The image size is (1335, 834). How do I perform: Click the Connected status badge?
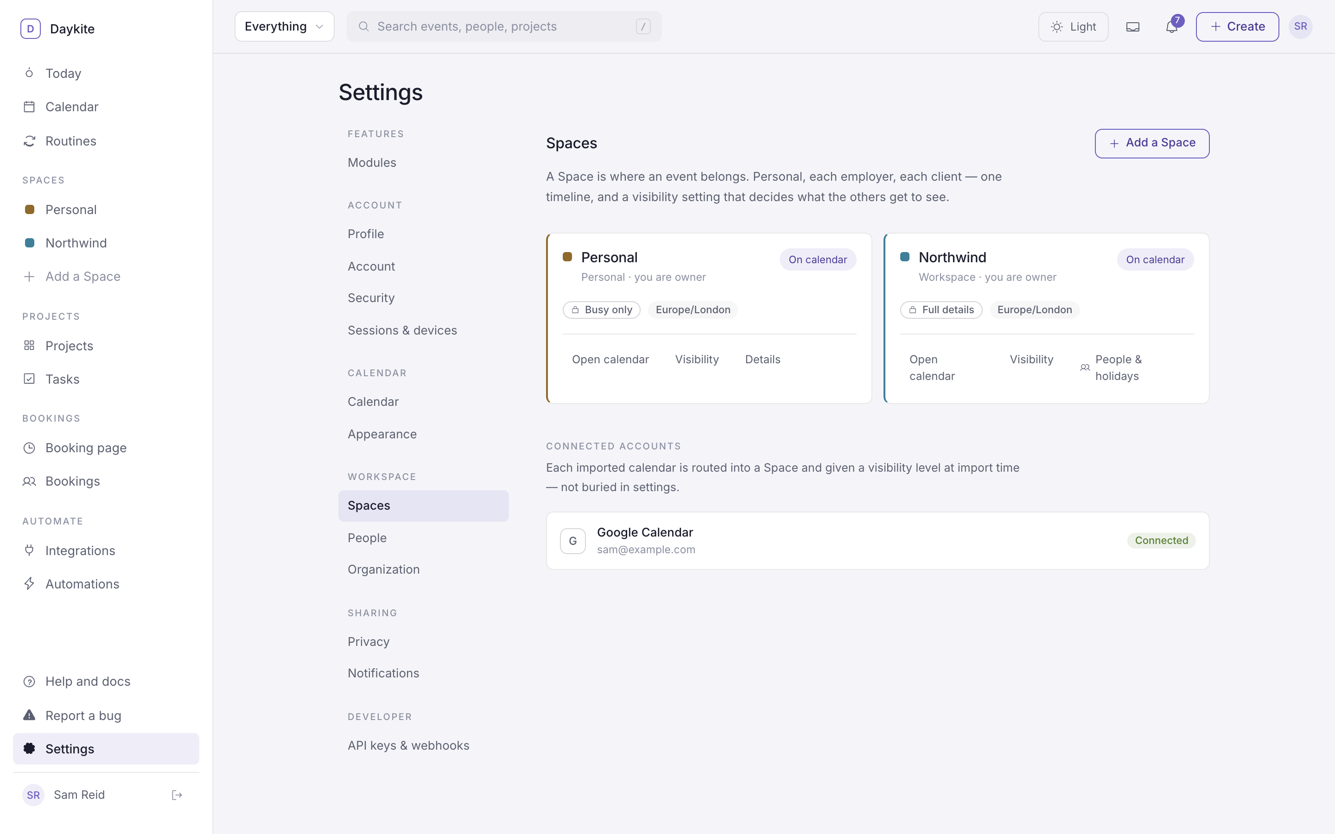(1161, 541)
